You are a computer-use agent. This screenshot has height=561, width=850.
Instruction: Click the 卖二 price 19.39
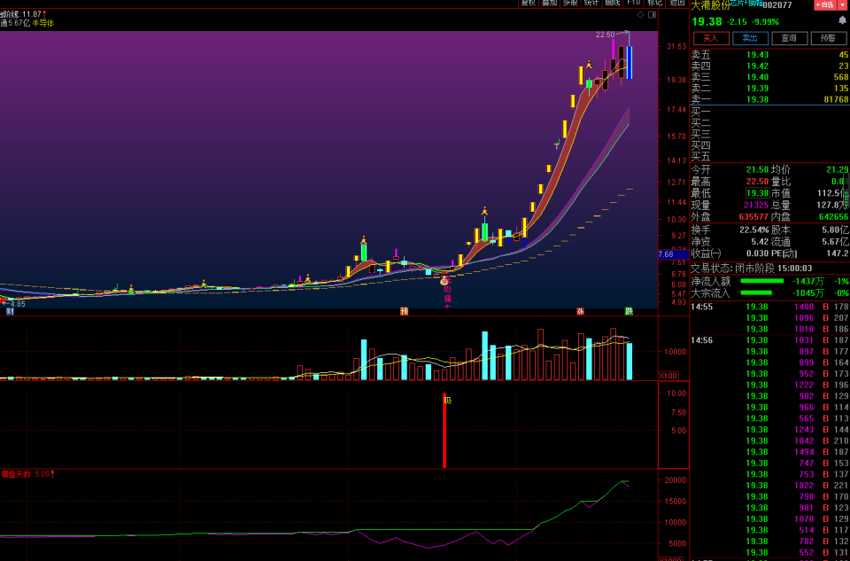757,89
